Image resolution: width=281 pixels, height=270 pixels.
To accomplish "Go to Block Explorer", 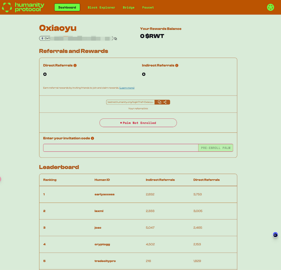I will click(101, 7).
